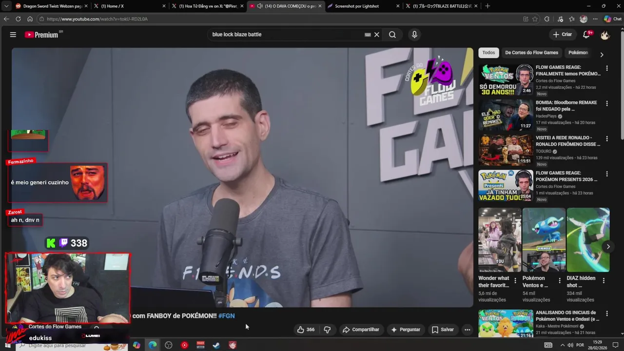Open options for VISITEI A REDE RONALDO video
The image size is (624, 351).
coord(607,138)
